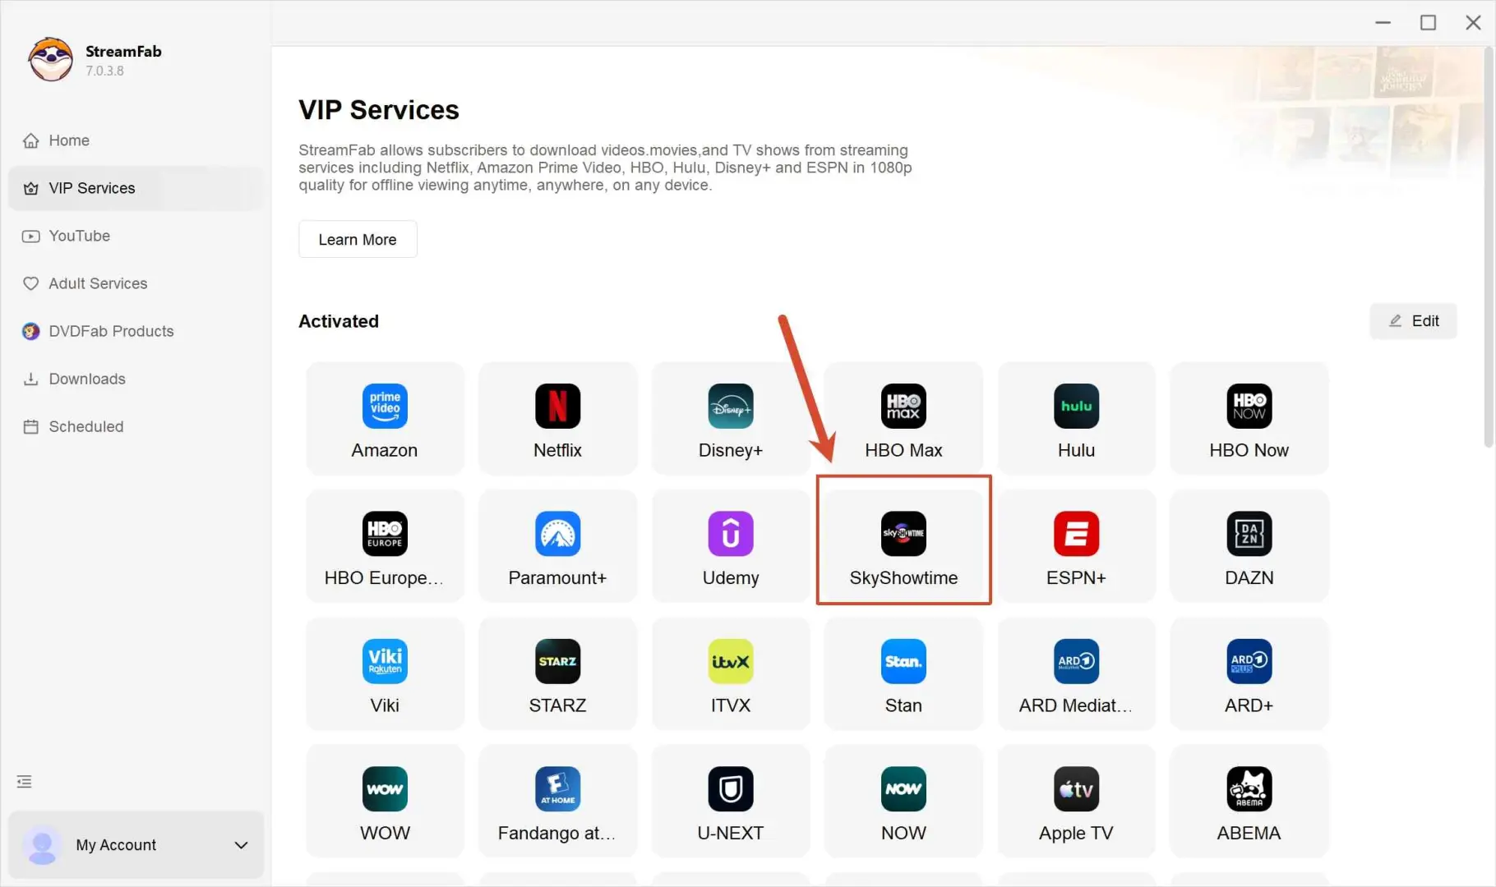Open YouTube in the sidebar

coord(136,236)
